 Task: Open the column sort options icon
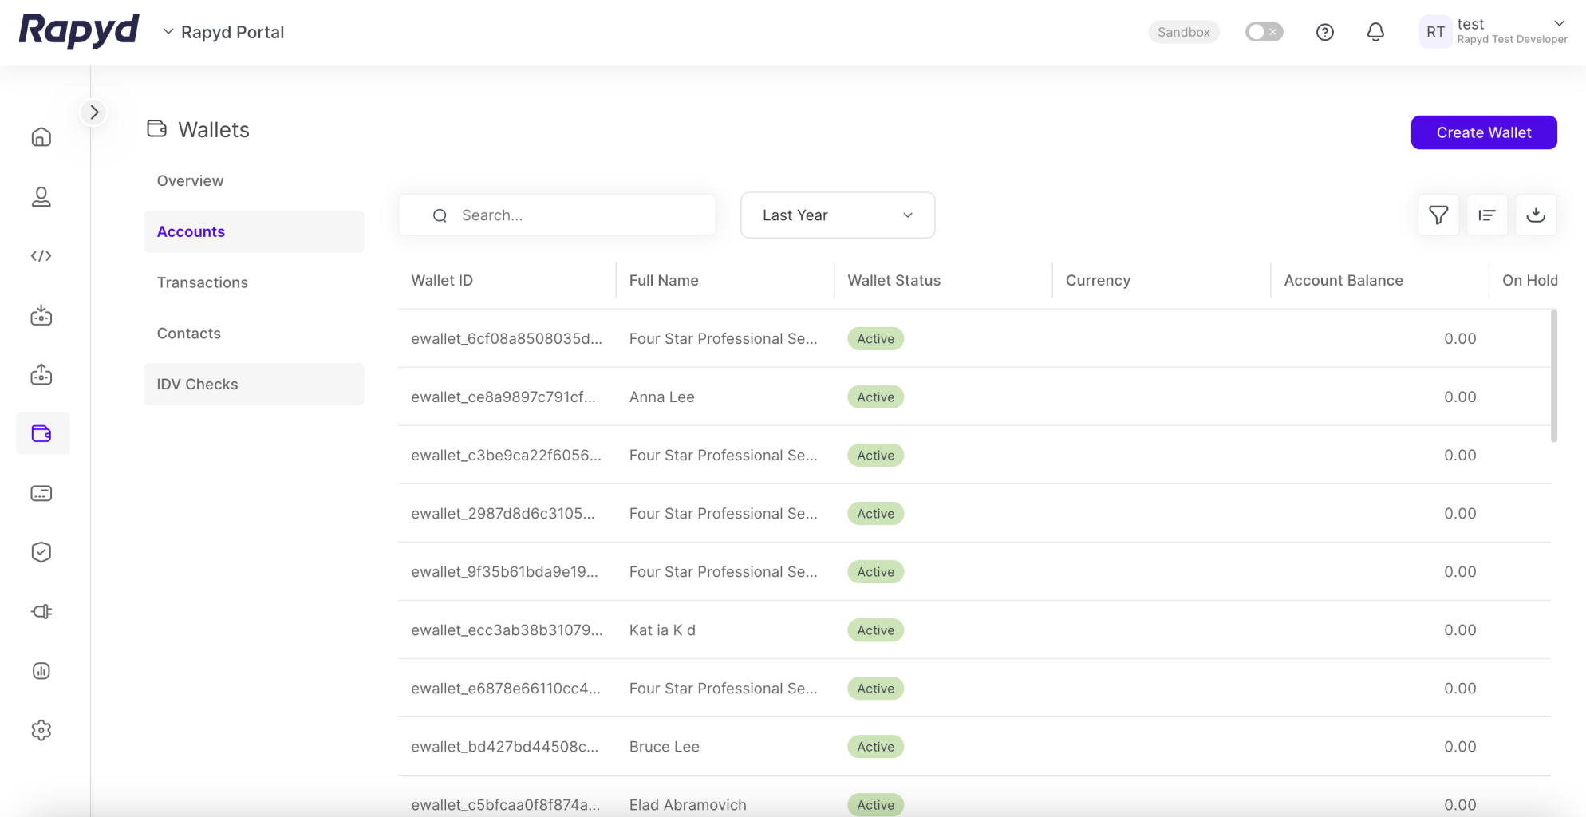coord(1487,215)
